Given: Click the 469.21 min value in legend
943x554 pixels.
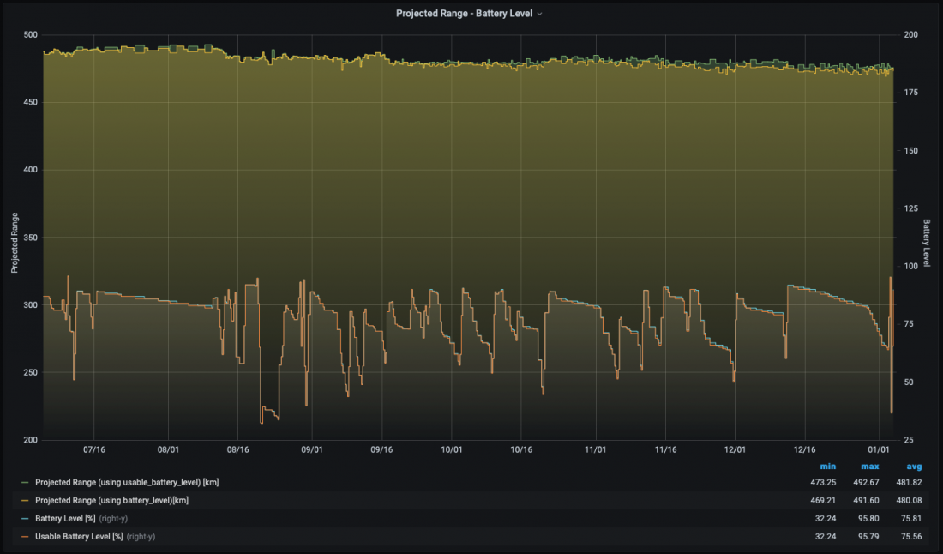Looking at the screenshot, I should click(824, 500).
